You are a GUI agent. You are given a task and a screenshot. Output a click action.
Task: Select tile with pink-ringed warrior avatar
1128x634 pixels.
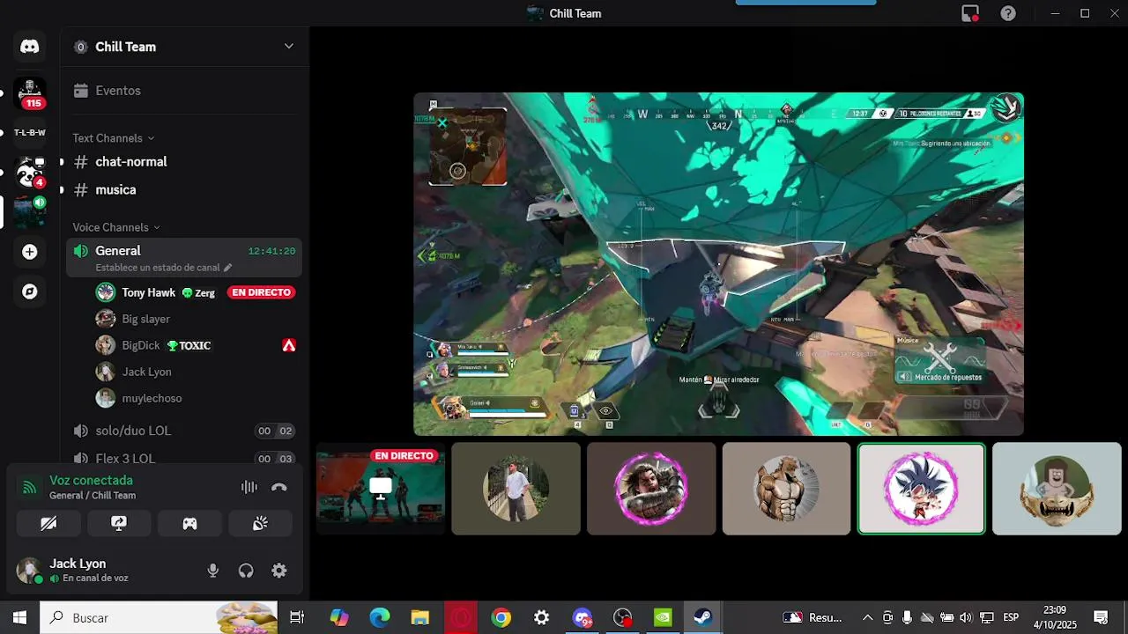click(651, 489)
